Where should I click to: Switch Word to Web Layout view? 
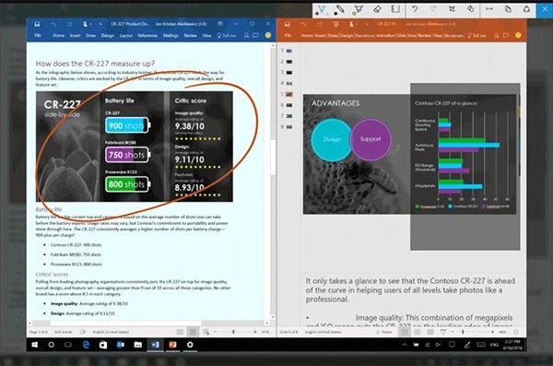click(x=206, y=332)
